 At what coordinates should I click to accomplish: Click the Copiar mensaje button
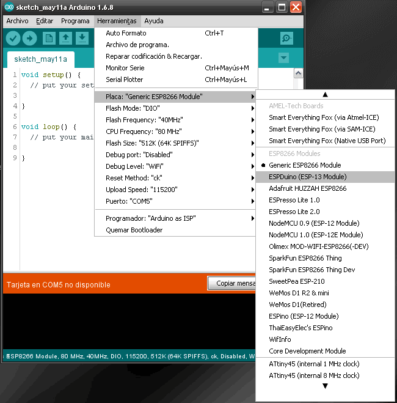click(232, 284)
